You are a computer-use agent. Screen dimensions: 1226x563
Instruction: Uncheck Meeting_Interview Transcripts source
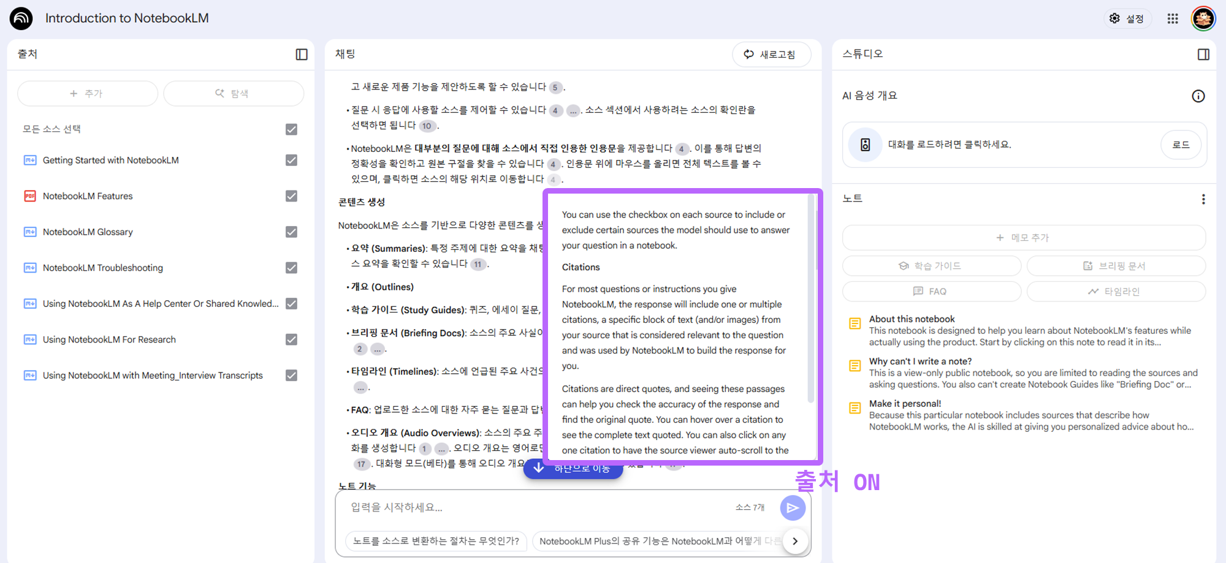291,376
